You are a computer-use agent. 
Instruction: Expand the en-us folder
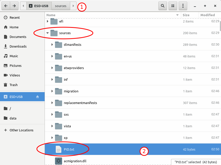point(52,56)
